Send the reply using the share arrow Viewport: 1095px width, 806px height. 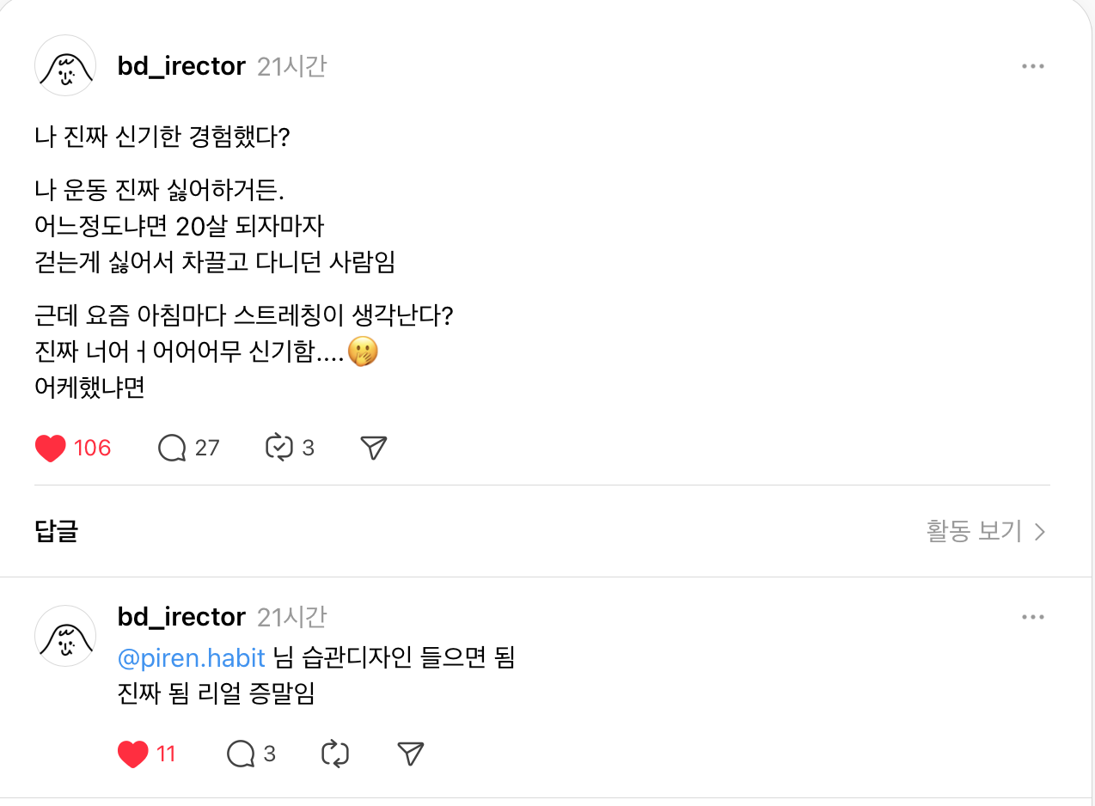point(410,753)
